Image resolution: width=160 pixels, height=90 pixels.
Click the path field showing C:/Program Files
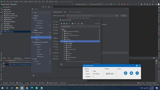click(x=79, y=26)
